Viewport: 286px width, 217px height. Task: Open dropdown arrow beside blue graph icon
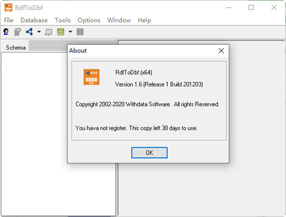click(x=39, y=32)
